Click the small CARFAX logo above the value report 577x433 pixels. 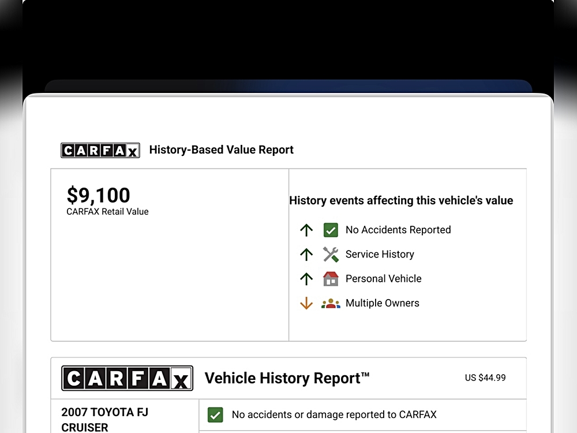click(100, 151)
